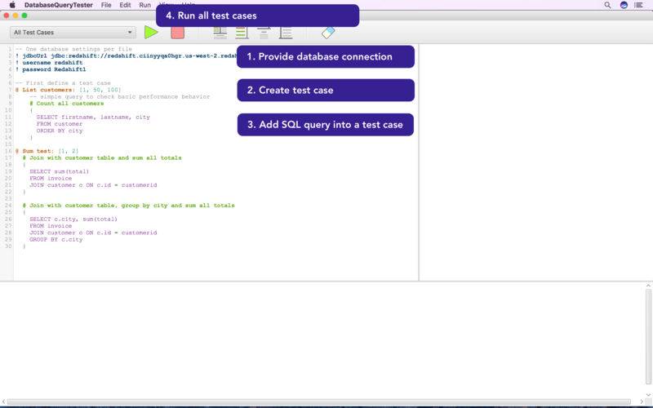
Task: Open the All Test Cases dropdown
Action: click(73, 32)
